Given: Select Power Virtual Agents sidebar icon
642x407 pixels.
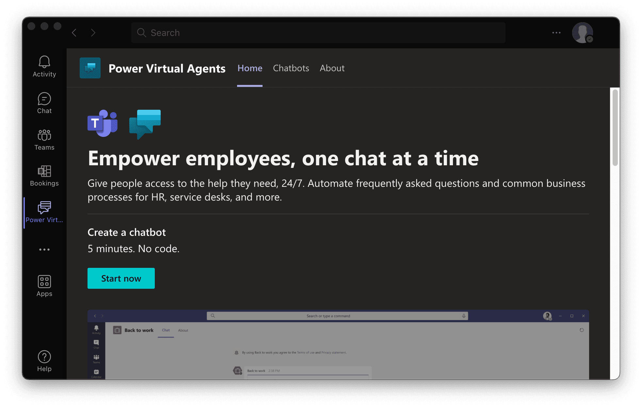Looking at the screenshot, I should coord(44,212).
